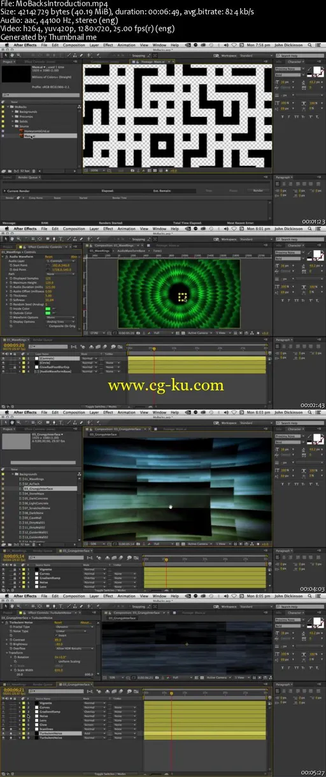Select 04_StoneMaze in 00:04:03 frame project list
The image size is (326, 777).
36,493
